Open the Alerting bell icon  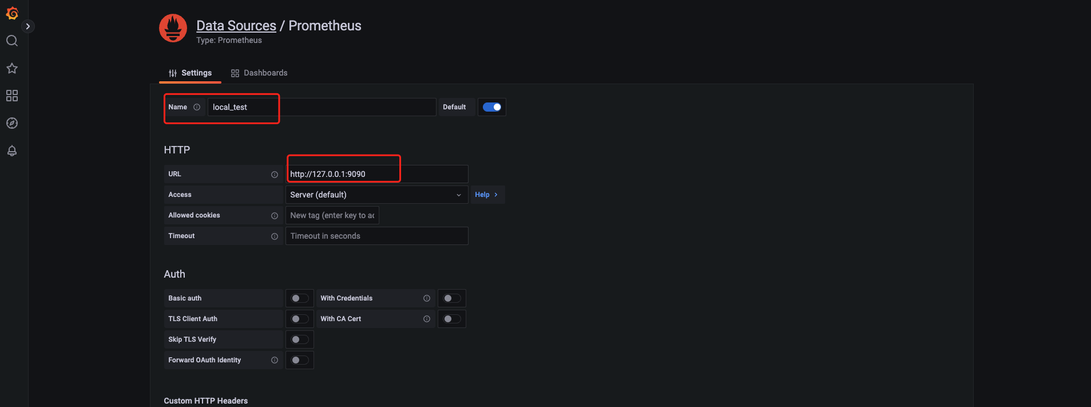[12, 151]
